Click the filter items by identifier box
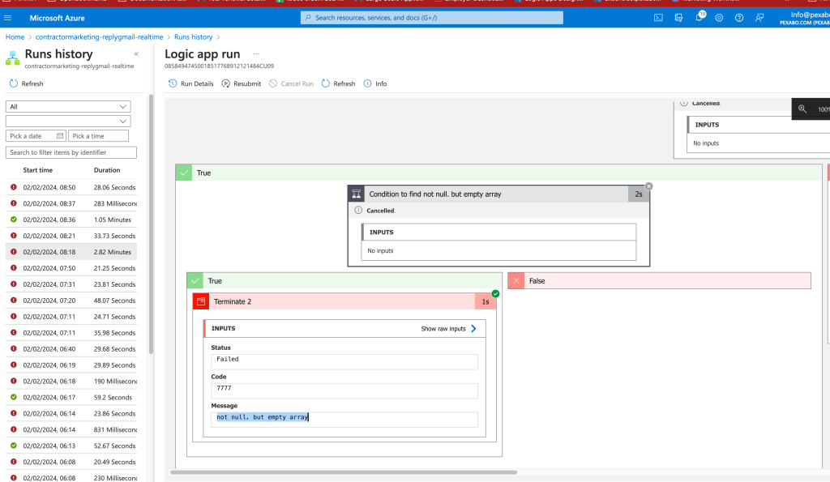 coord(71,152)
